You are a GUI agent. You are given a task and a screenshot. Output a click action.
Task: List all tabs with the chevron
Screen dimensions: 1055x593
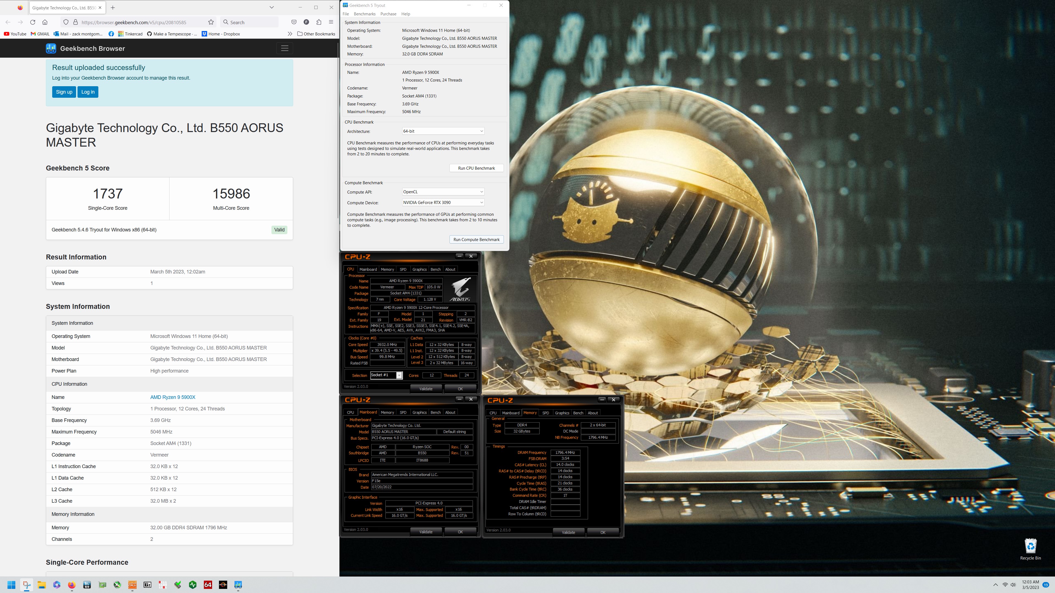pos(271,7)
